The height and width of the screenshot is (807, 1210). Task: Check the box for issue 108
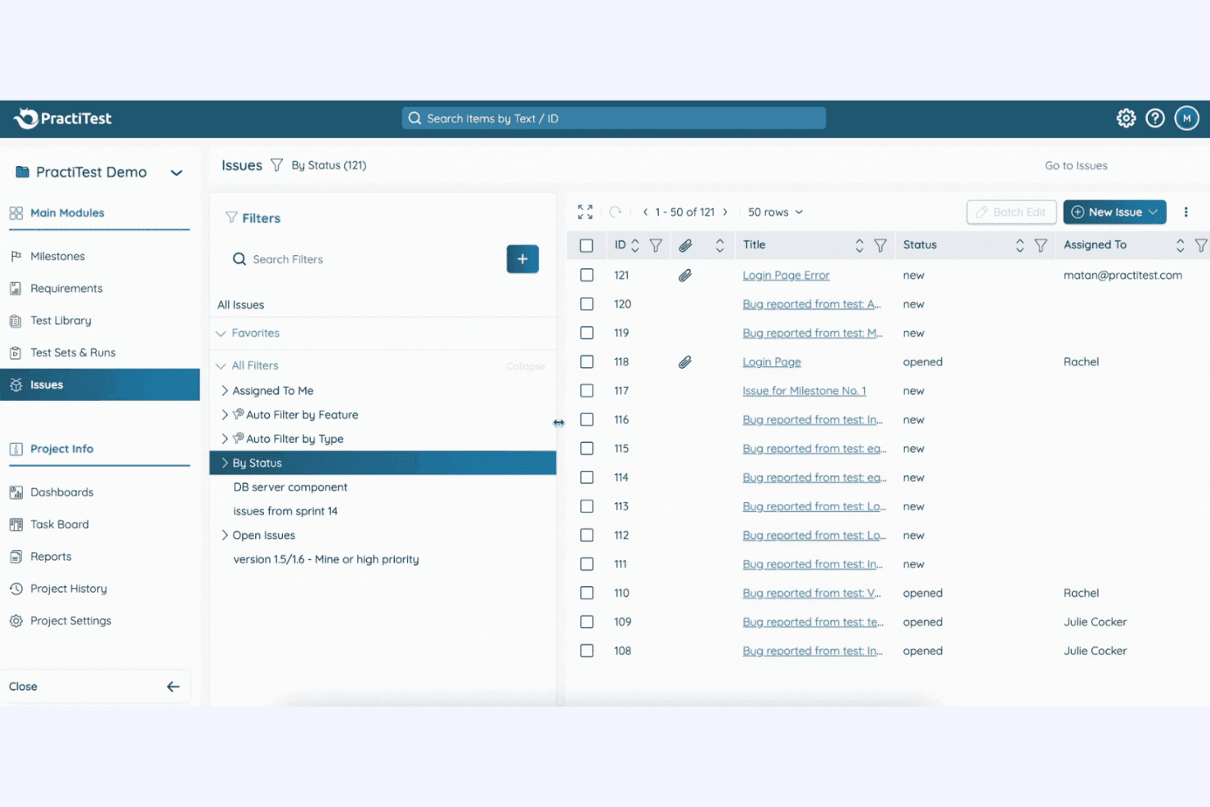586,651
